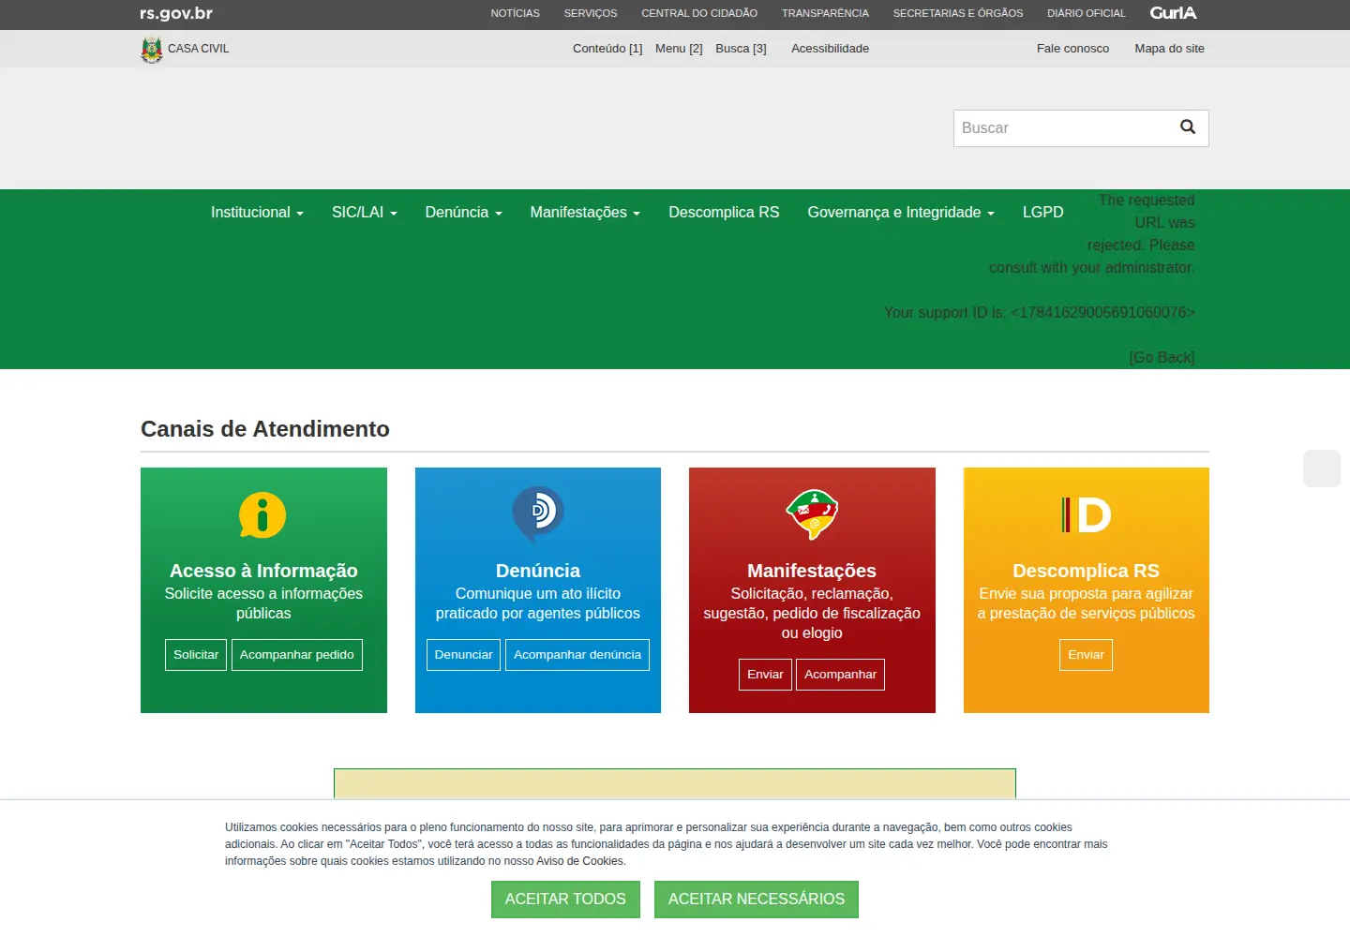Open the Manifestações dropdown in the navbar

point(585,213)
